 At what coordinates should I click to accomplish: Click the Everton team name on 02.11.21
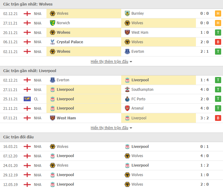137,52
